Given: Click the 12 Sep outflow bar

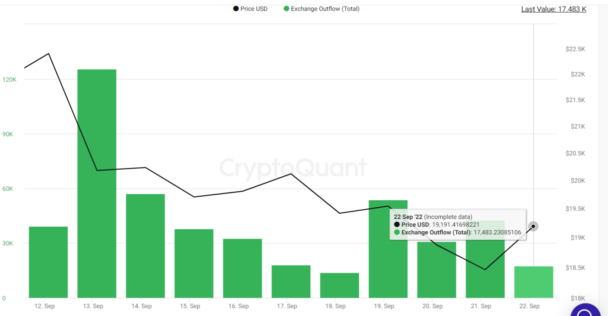Looking at the screenshot, I should [x=48, y=262].
